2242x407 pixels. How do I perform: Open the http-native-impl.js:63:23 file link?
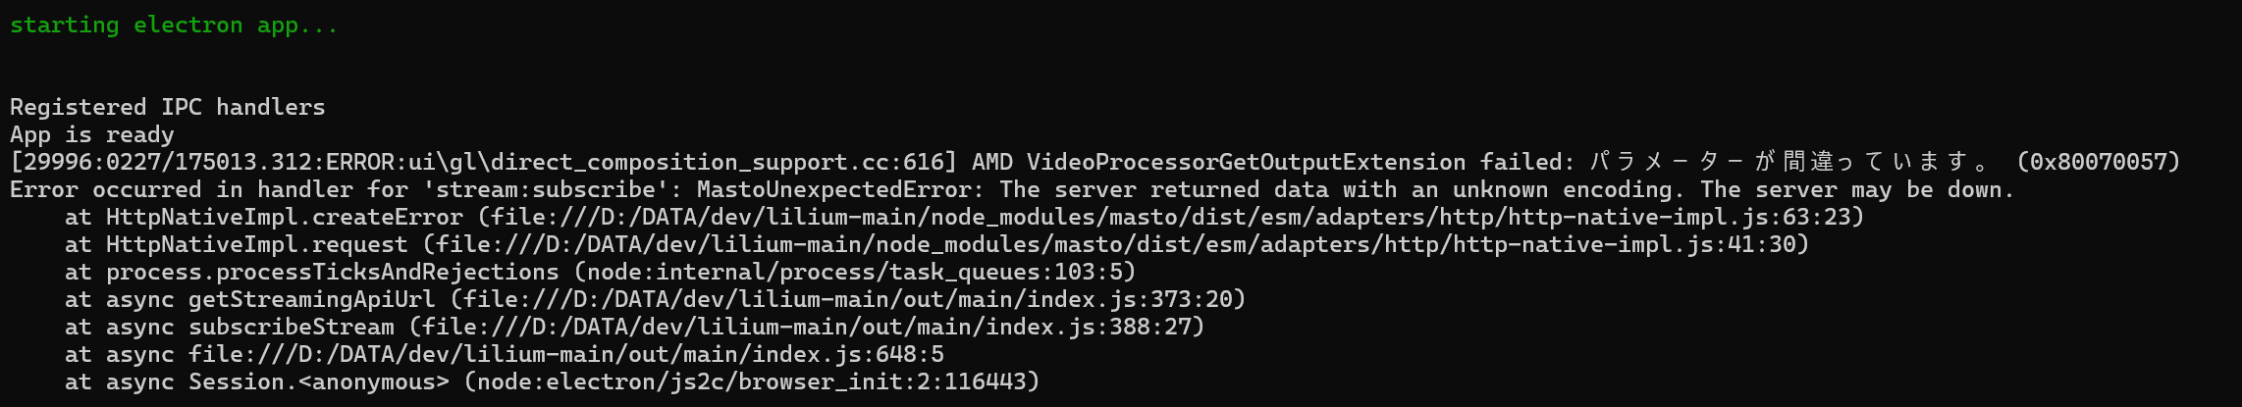coord(1176,217)
